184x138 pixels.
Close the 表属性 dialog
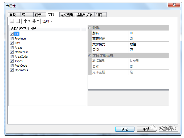tap(174, 5)
